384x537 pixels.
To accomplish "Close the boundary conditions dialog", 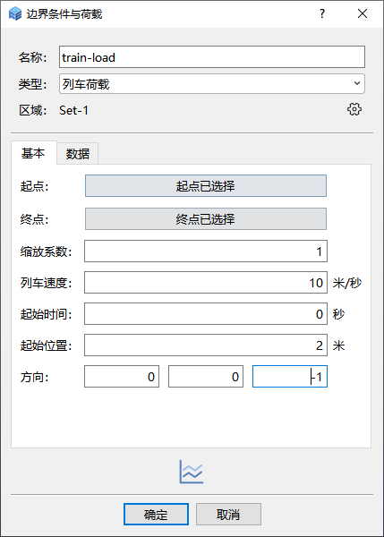I will coord(363,13).
